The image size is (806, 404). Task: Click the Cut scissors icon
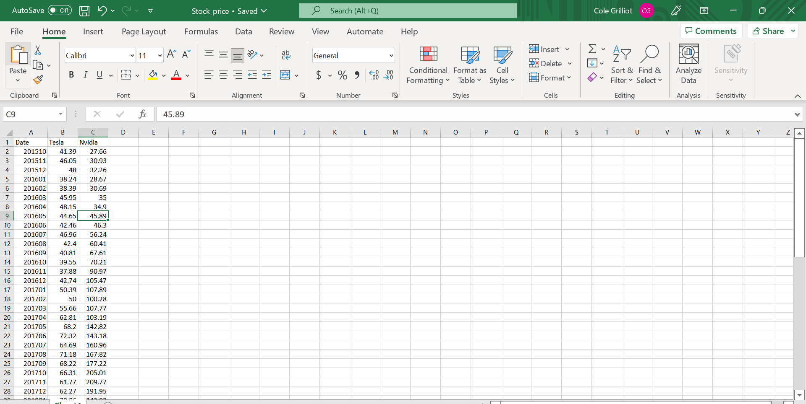click(x=38, y=50)
